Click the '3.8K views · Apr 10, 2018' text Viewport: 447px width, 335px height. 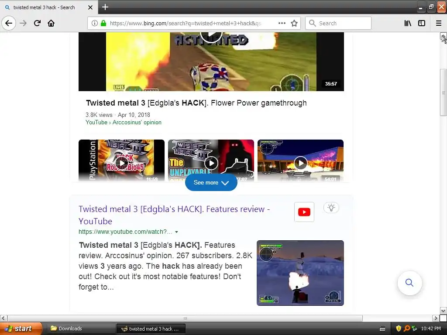[118, 115]
